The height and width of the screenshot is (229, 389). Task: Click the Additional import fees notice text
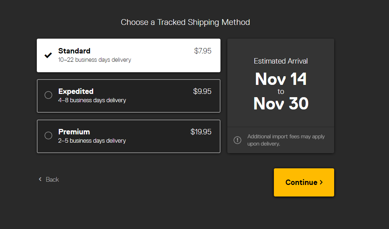(x=286, y=140)
